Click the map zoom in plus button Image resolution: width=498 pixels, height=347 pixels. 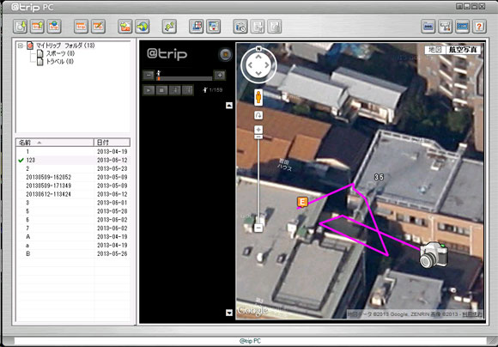pos(258,130)
